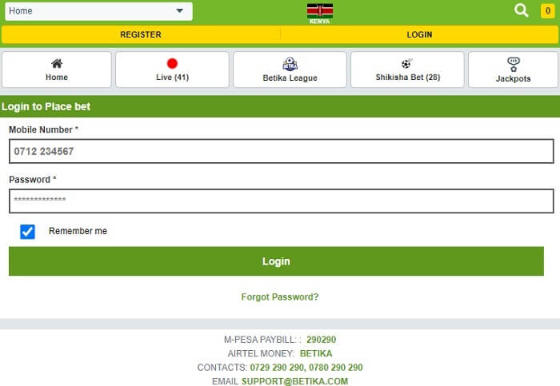Click the red live indicator dot
The width and height of the screenshot is (560, 386).
point(172,63)
